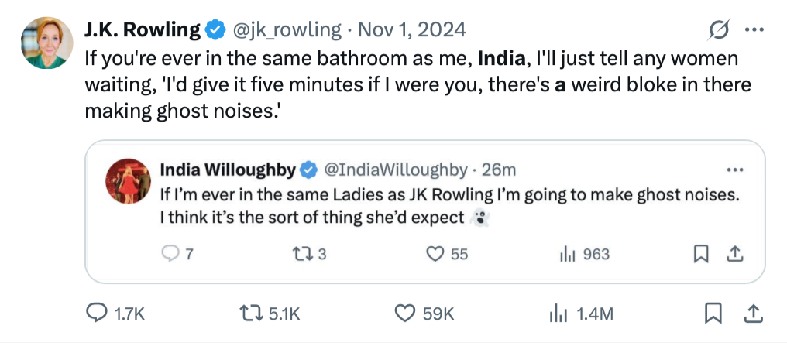This screenshot has height=353, width=787.
Task: Click the Grok slashed-circle icon
Action: pos(719,30)
